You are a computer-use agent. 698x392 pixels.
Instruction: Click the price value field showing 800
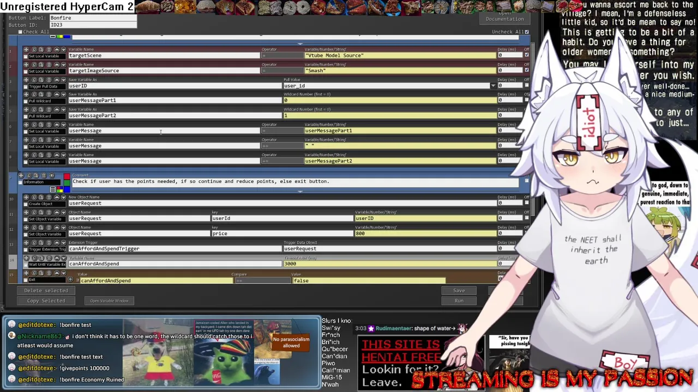(425, 234)
